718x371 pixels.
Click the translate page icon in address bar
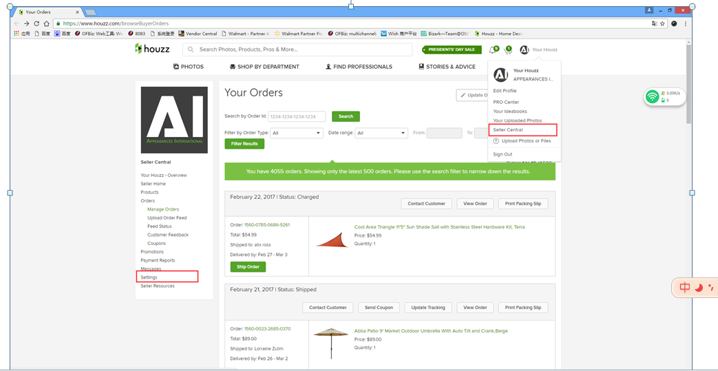tap(654, 23)
